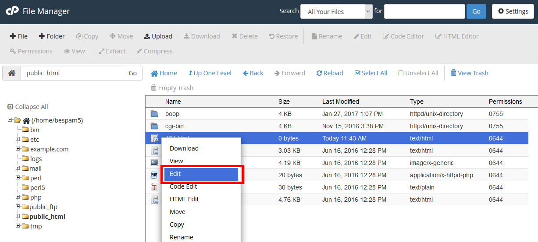Screen dimensions: 538x242
Task: Reload the file listing
Action: [330, 73]
